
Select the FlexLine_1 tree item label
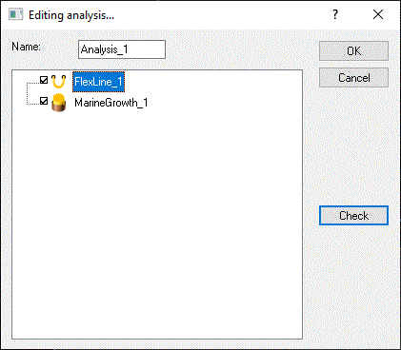pyautogui.click(x=98, y=82)
